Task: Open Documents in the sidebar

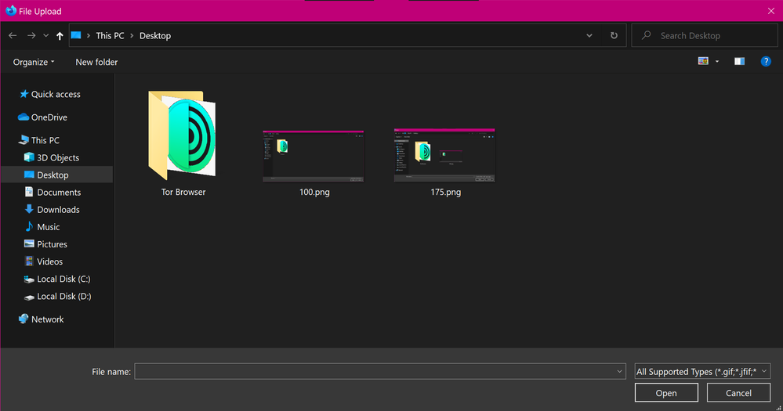Action: point(59,192)
